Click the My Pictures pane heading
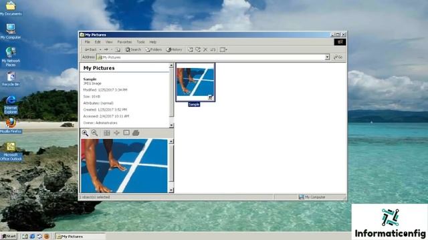The width and height of the screenshot is (428, 240). click(x=99, y=68)
